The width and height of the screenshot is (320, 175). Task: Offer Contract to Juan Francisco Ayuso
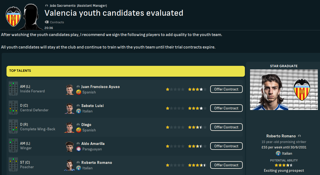tap(226, 89)
